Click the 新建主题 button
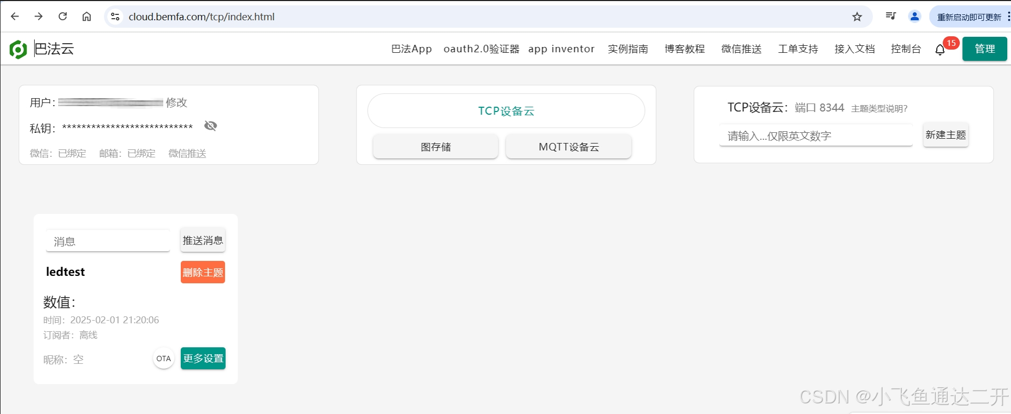The image size is (1011, 414). pyautogui.click(x=945, y=135)
